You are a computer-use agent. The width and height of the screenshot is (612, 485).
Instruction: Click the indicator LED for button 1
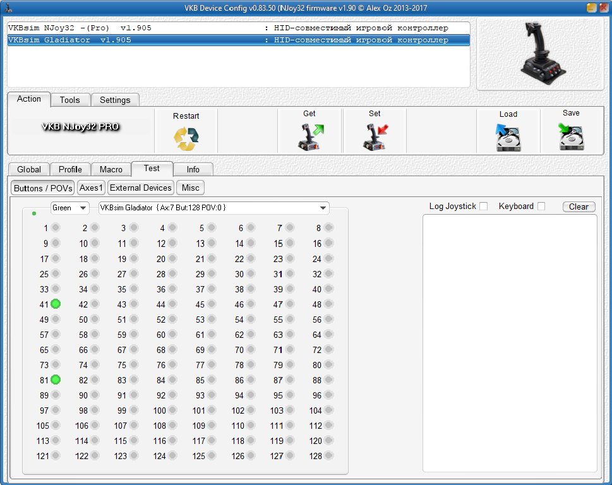pyautogui.click(x=56, y=228)
